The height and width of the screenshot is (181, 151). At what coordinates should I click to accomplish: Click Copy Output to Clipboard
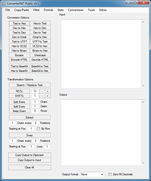click(x=29, y=155)
